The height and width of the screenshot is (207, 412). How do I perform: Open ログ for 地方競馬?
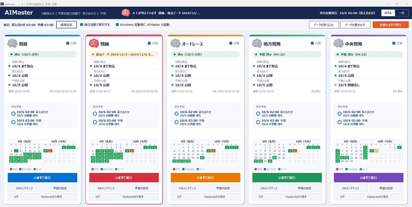260,197
